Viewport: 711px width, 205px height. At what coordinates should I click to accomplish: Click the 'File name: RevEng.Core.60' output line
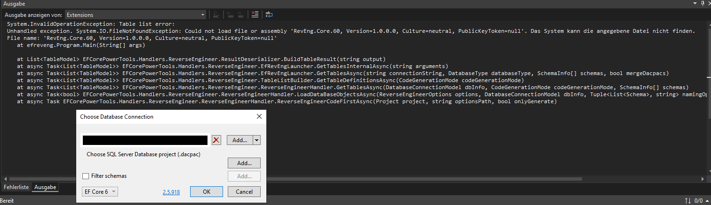[142, 38]
